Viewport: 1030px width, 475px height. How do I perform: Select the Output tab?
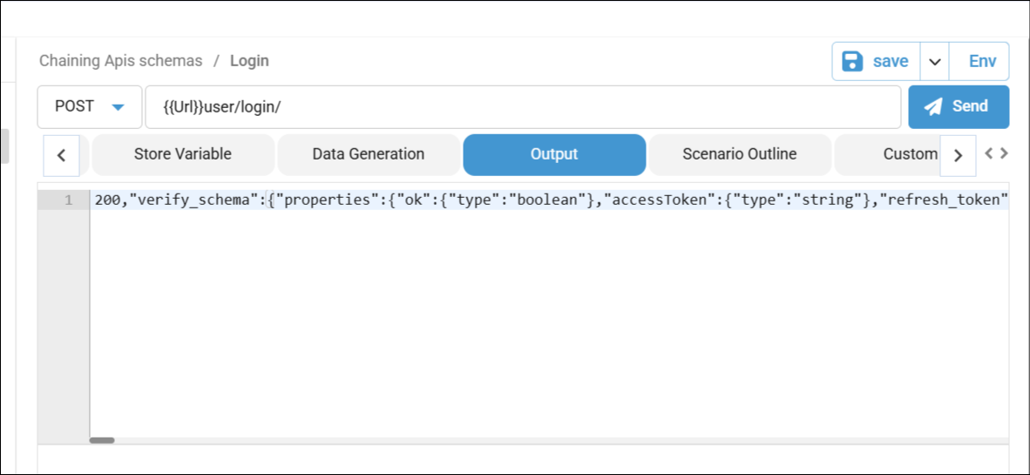[x=554, y=154]
